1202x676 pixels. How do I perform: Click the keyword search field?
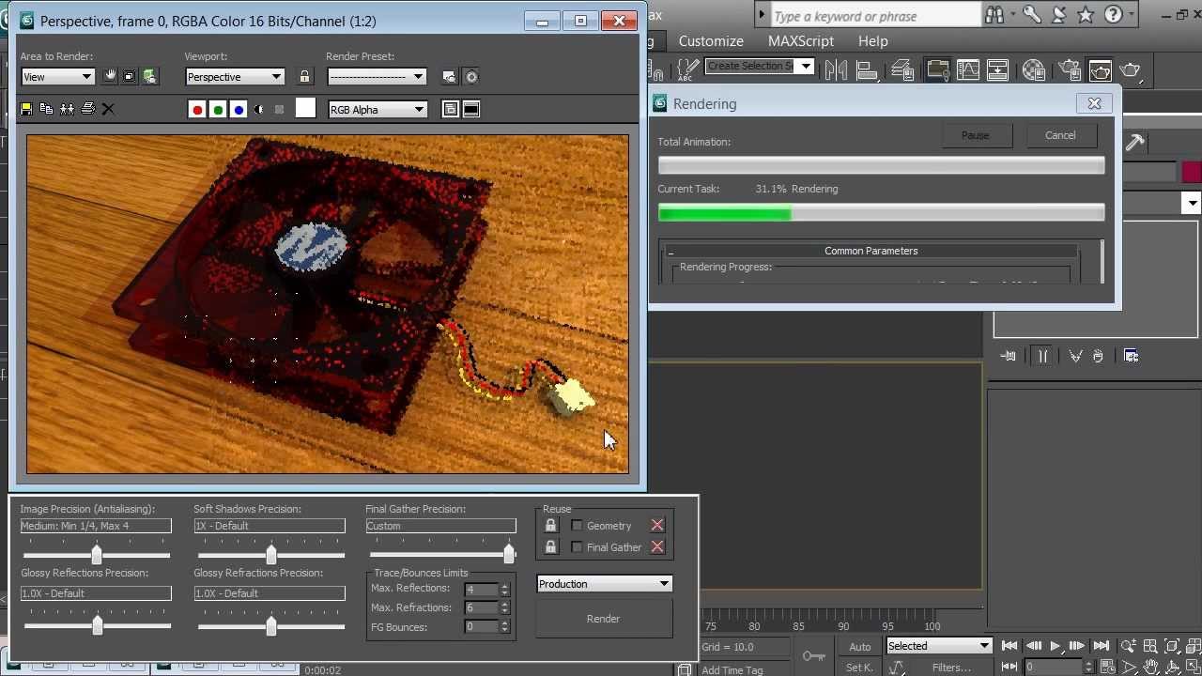tap(875, 16)
